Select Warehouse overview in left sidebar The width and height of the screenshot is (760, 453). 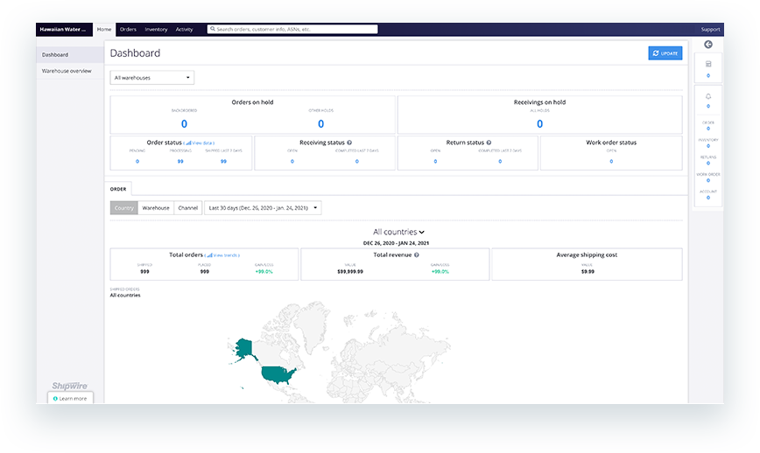(x=67, y=71)
